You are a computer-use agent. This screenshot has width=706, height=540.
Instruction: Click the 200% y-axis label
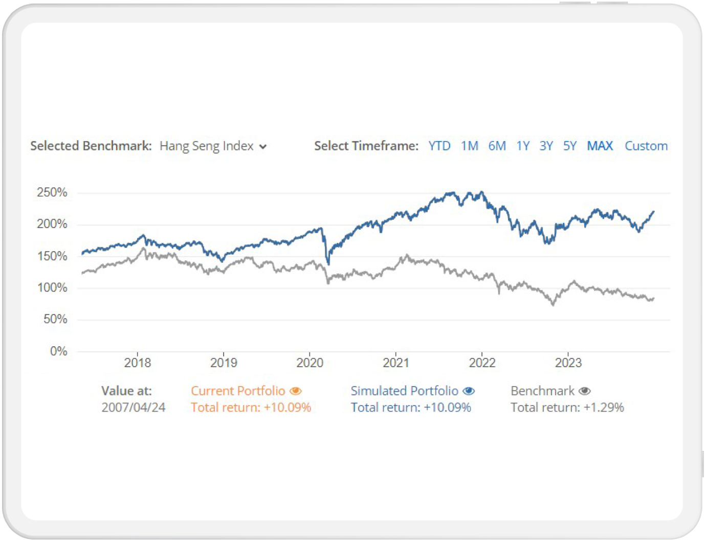(x=52, y=224)
